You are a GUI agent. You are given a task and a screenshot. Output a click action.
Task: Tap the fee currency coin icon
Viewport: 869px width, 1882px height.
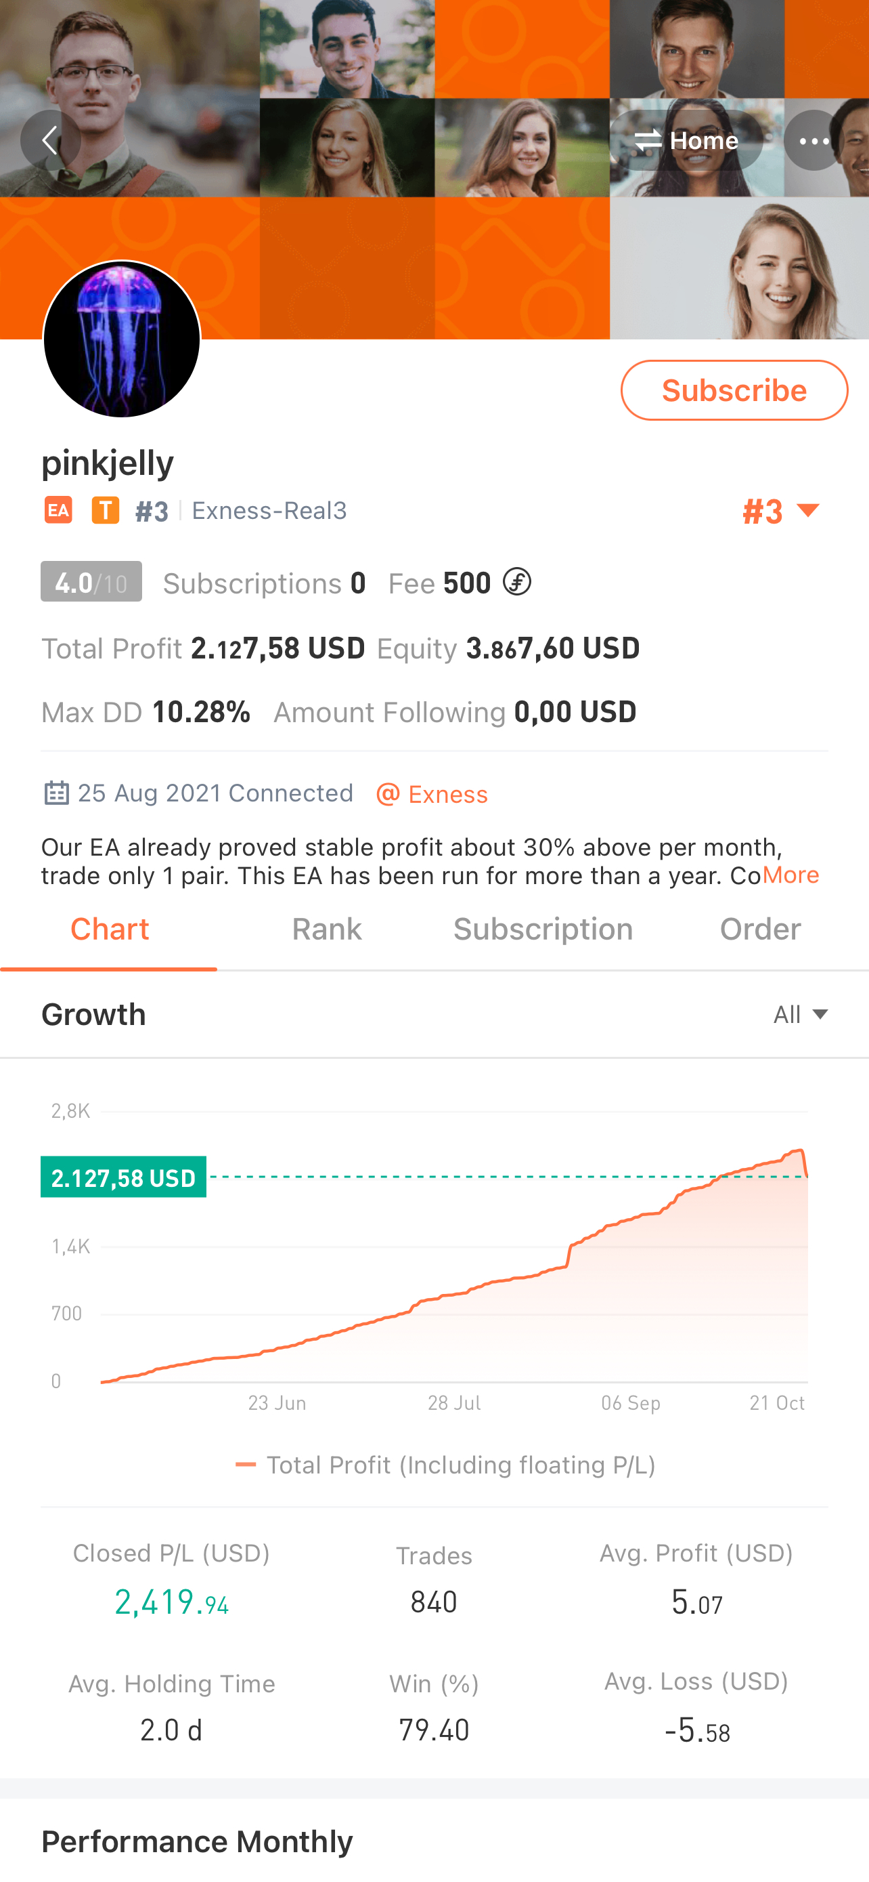516,582
